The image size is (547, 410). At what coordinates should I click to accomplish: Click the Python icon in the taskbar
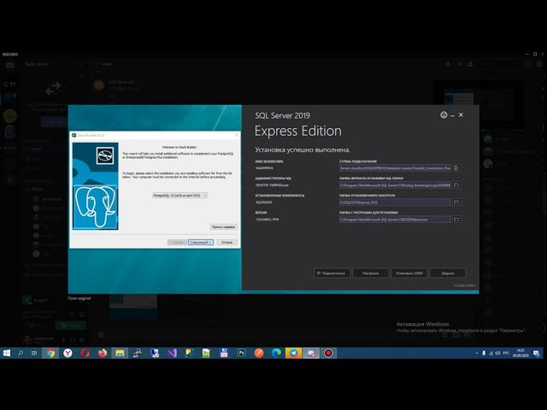[189, 353]
